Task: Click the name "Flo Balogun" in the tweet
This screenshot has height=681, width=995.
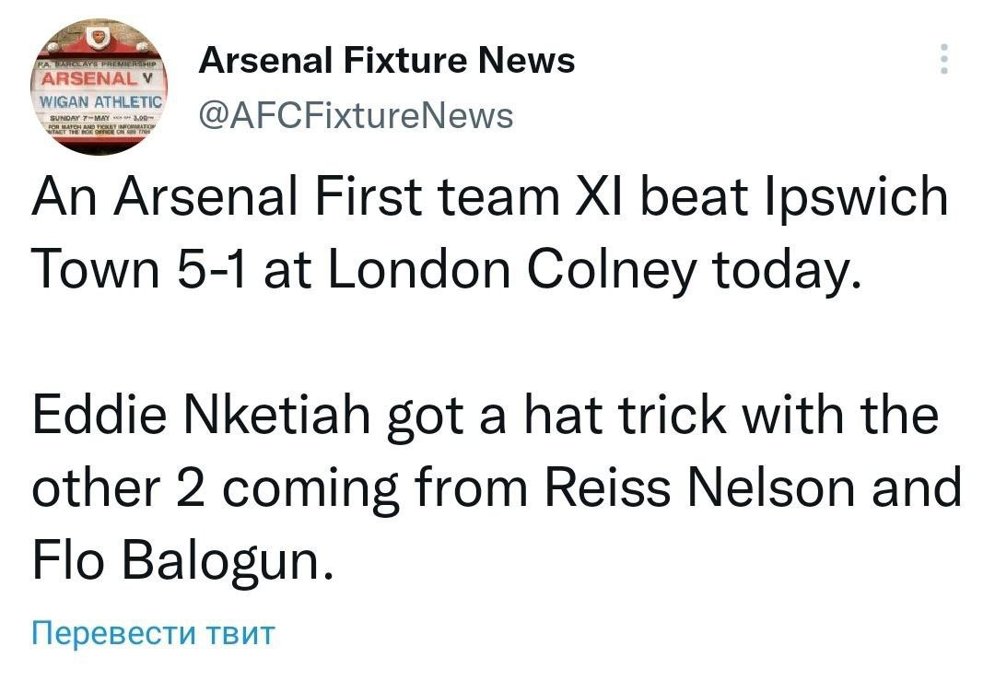Action: 180,560
